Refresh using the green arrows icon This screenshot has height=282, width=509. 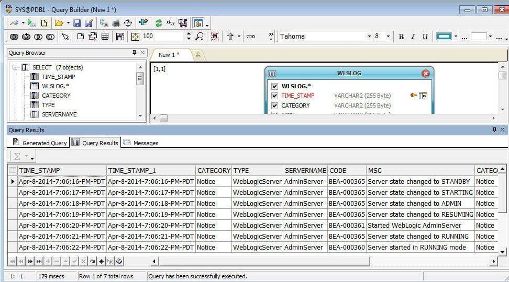coord(159,23)
